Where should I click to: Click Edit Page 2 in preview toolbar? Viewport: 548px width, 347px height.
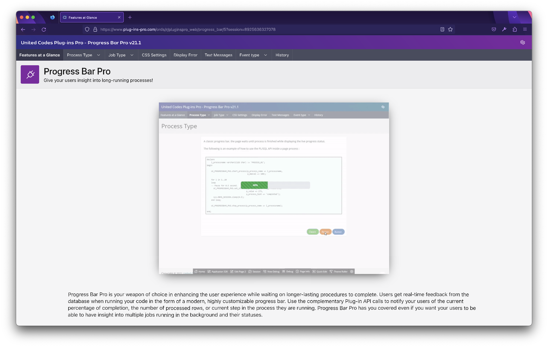pos(238,271)
